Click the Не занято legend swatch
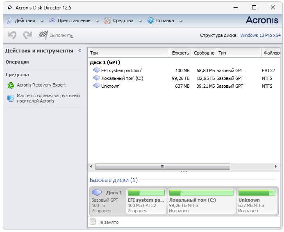This screenshot has width=284, height=232. click(93, 221)
